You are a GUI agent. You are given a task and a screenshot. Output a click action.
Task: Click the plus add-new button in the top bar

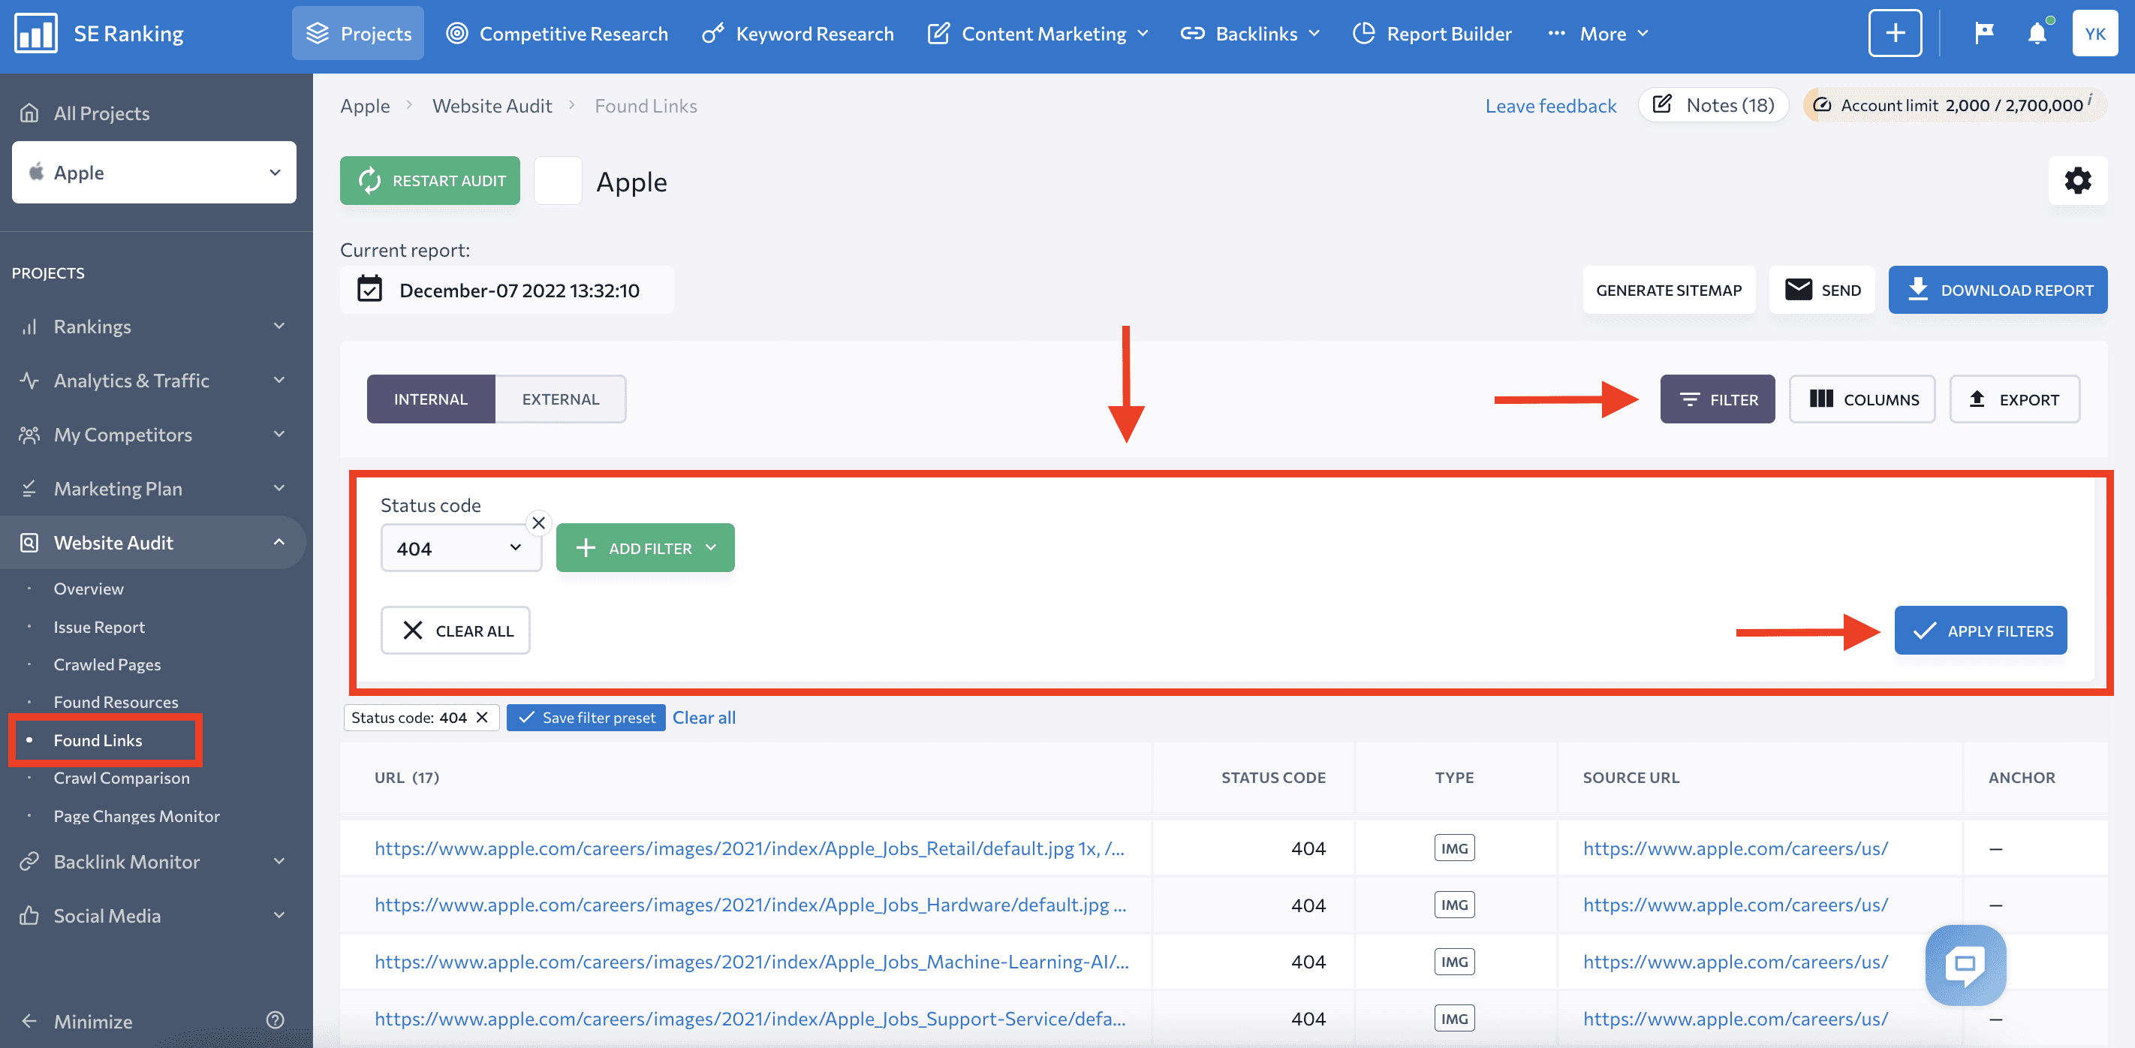(1895, 33)
